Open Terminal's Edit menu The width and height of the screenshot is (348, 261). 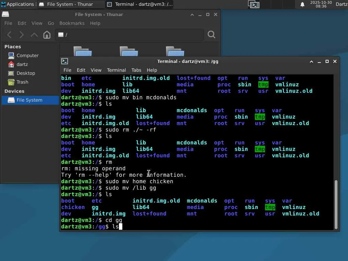point(81,70)
